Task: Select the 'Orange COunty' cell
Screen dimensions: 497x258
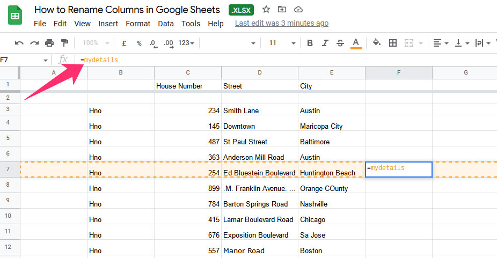Action: (x=332, y=185)
